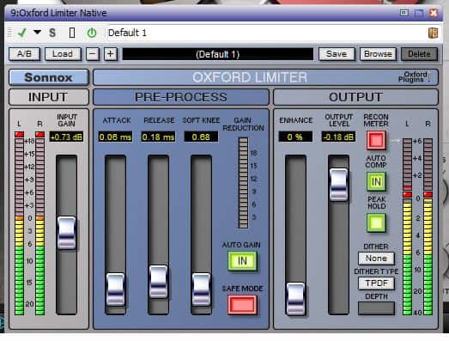Click the Sonnox logo button

coord(49,77)
